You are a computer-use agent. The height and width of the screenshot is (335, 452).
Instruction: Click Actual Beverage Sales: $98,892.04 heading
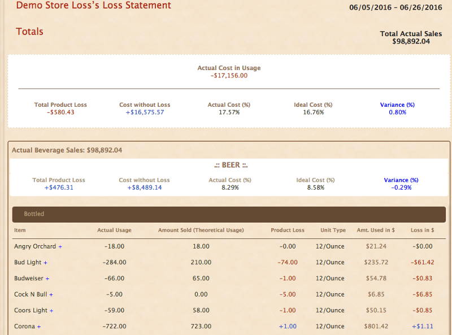click(x=67, y=150)
